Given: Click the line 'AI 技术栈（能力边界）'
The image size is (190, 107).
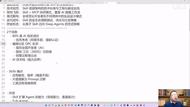Looking at the screenshot, I should (x=27, y=59).
